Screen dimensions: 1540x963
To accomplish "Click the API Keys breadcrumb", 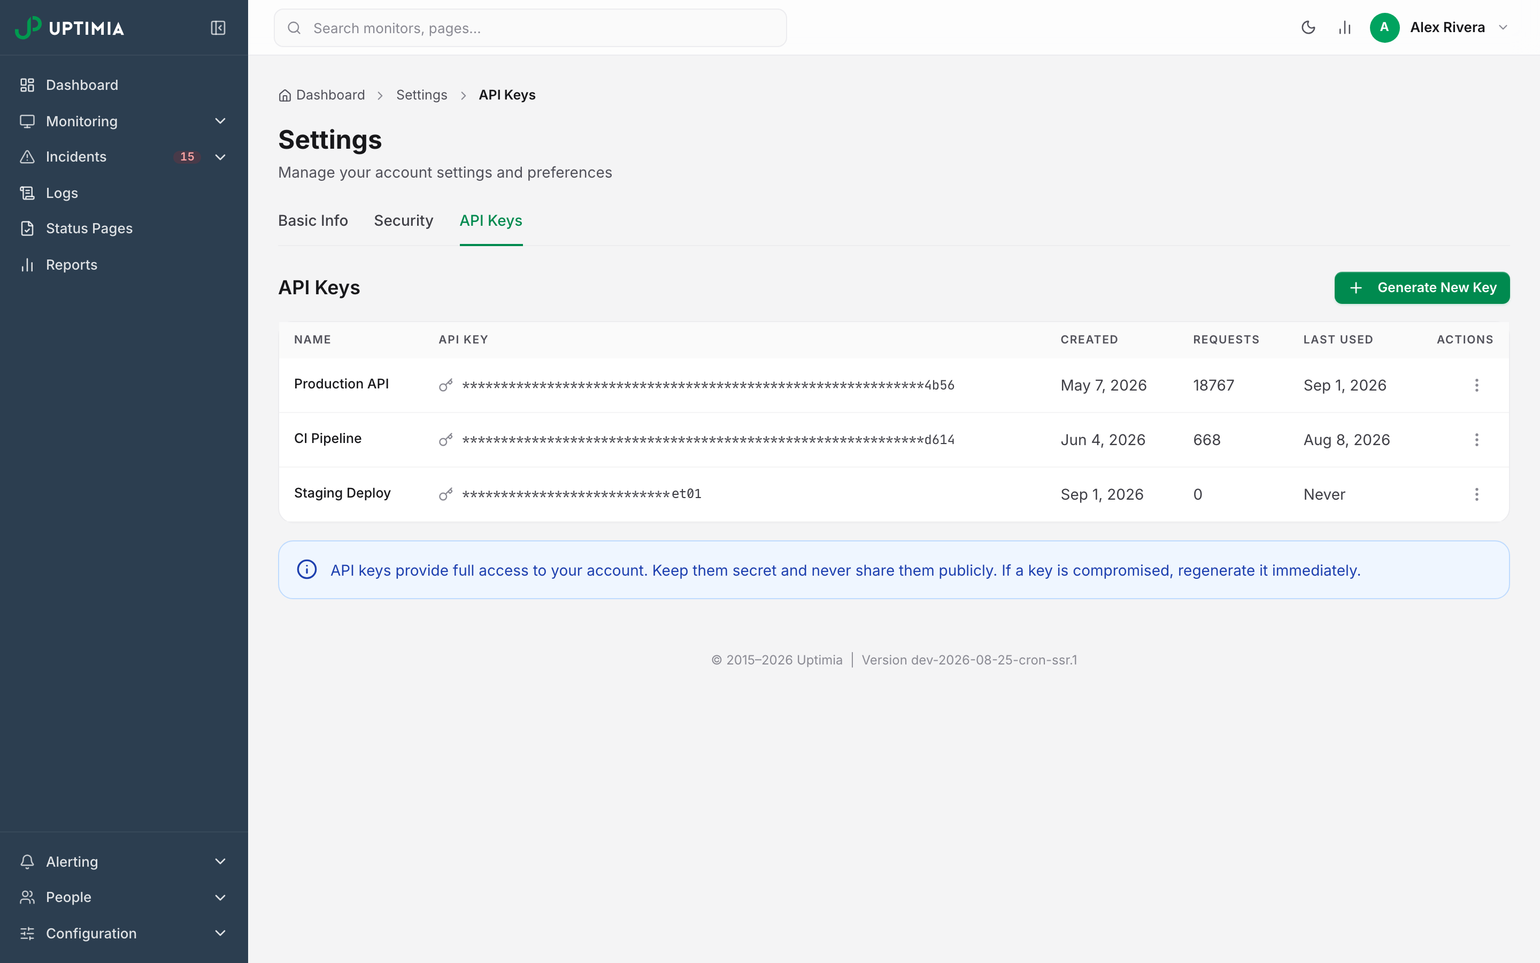I will click(x=506, y=95).
